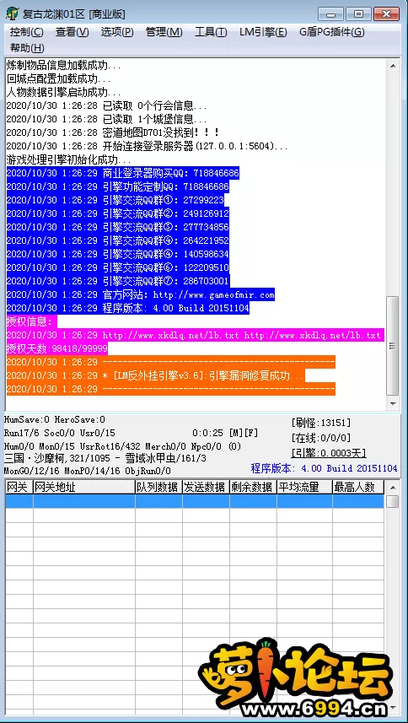Click the 授权天数:98418/99999 line
The height and width of the screenshot is (723, 408).
pyautogui.click(x=57, y=348)
